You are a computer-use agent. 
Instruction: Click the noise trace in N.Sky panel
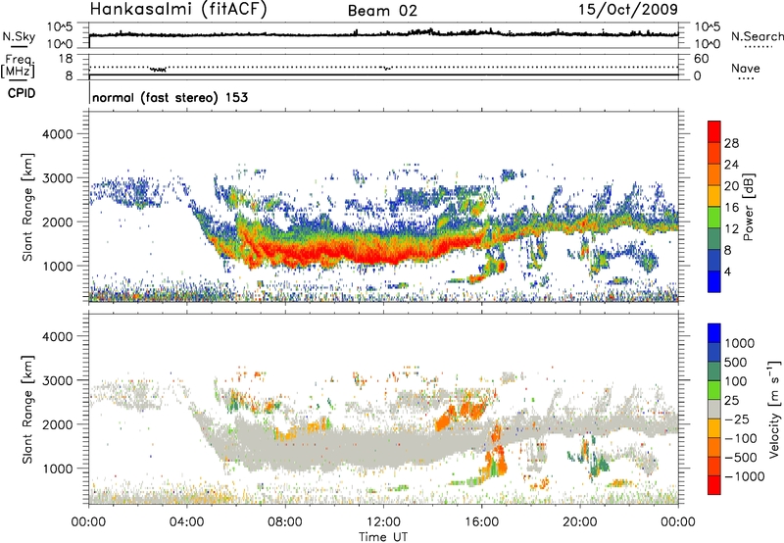coord(383,34)
